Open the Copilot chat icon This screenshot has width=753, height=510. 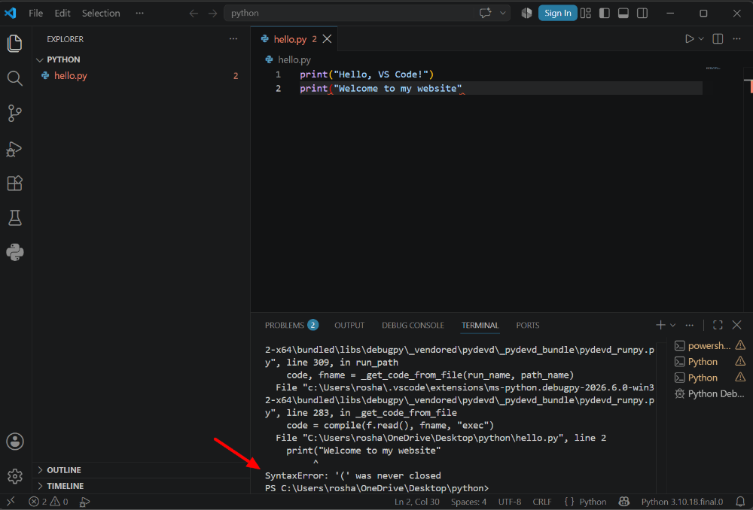click(485, 13)
